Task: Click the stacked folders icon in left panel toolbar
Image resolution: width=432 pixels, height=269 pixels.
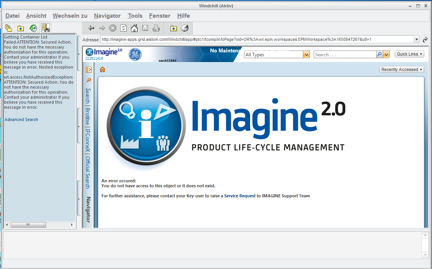Action: tap(8, 28)
